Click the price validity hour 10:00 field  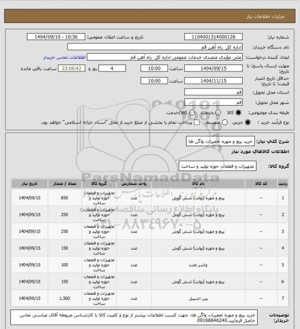[x=154, y=81]
